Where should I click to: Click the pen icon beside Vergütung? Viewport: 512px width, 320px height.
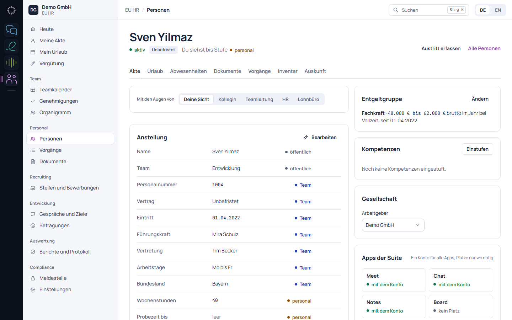click(33, 64)
